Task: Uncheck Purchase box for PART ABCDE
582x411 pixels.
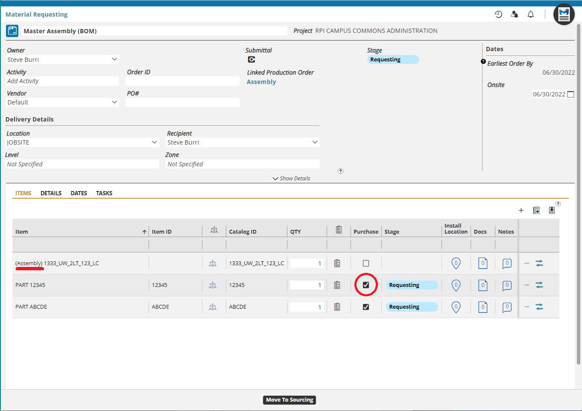Action: [x=366, y=307]
